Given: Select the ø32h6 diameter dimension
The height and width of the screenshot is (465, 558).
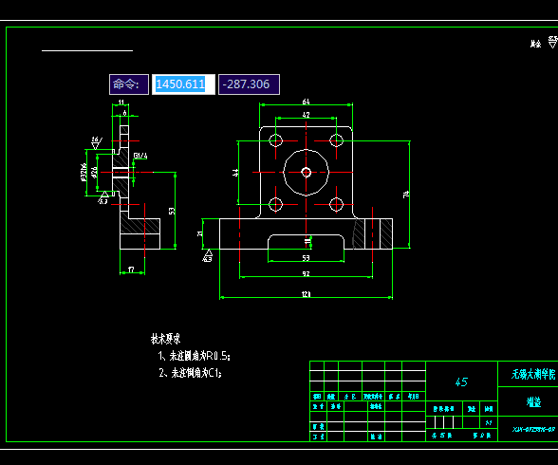Looking at the screenshot, I should (x=84, y=172).
